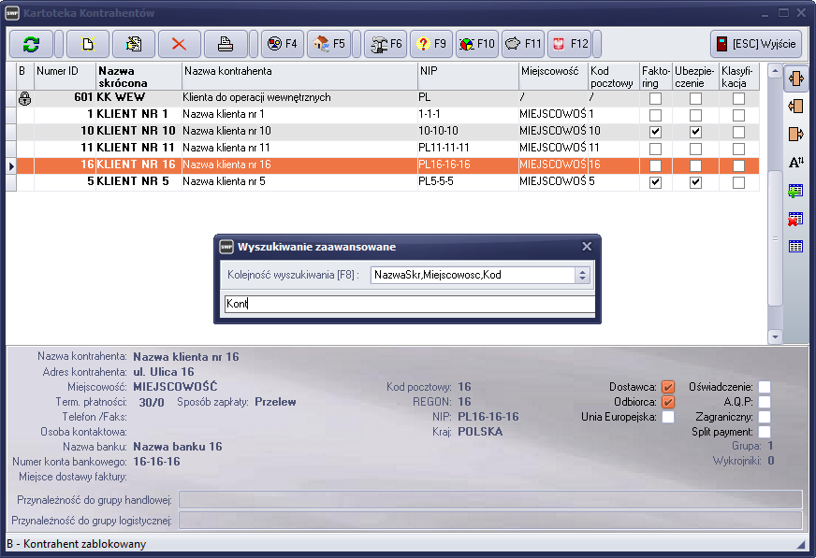Click the printer icon in the toolbar
The width and height of the screenshot is (816, 558).
[226, 44]
